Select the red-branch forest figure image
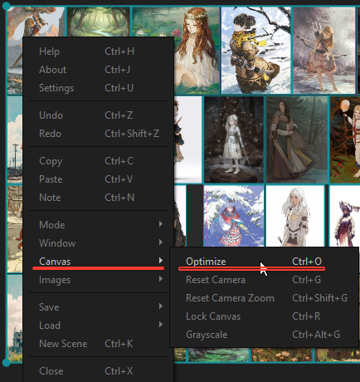 [345, 140]
